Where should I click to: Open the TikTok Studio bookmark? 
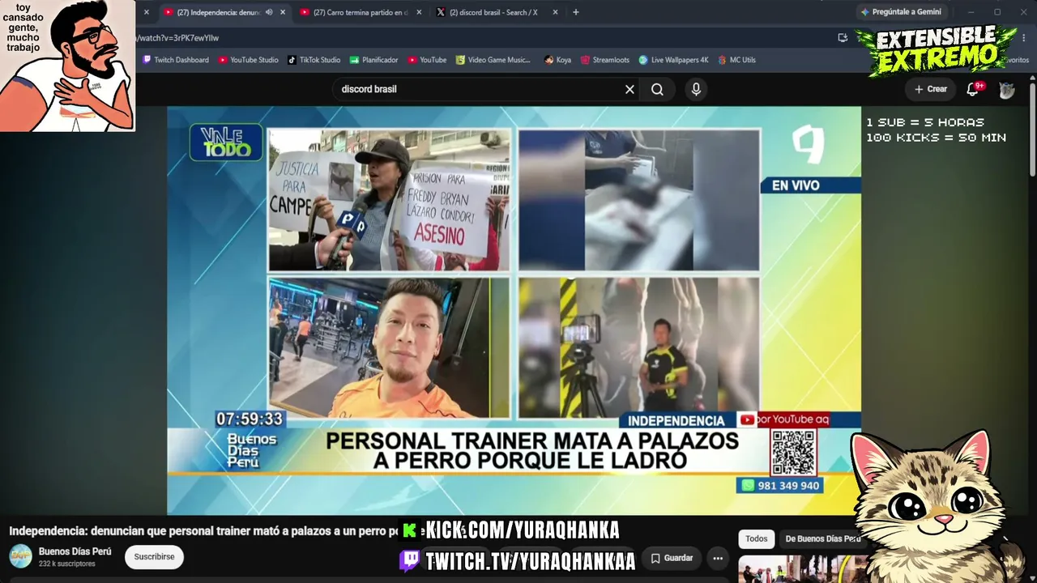314,60
